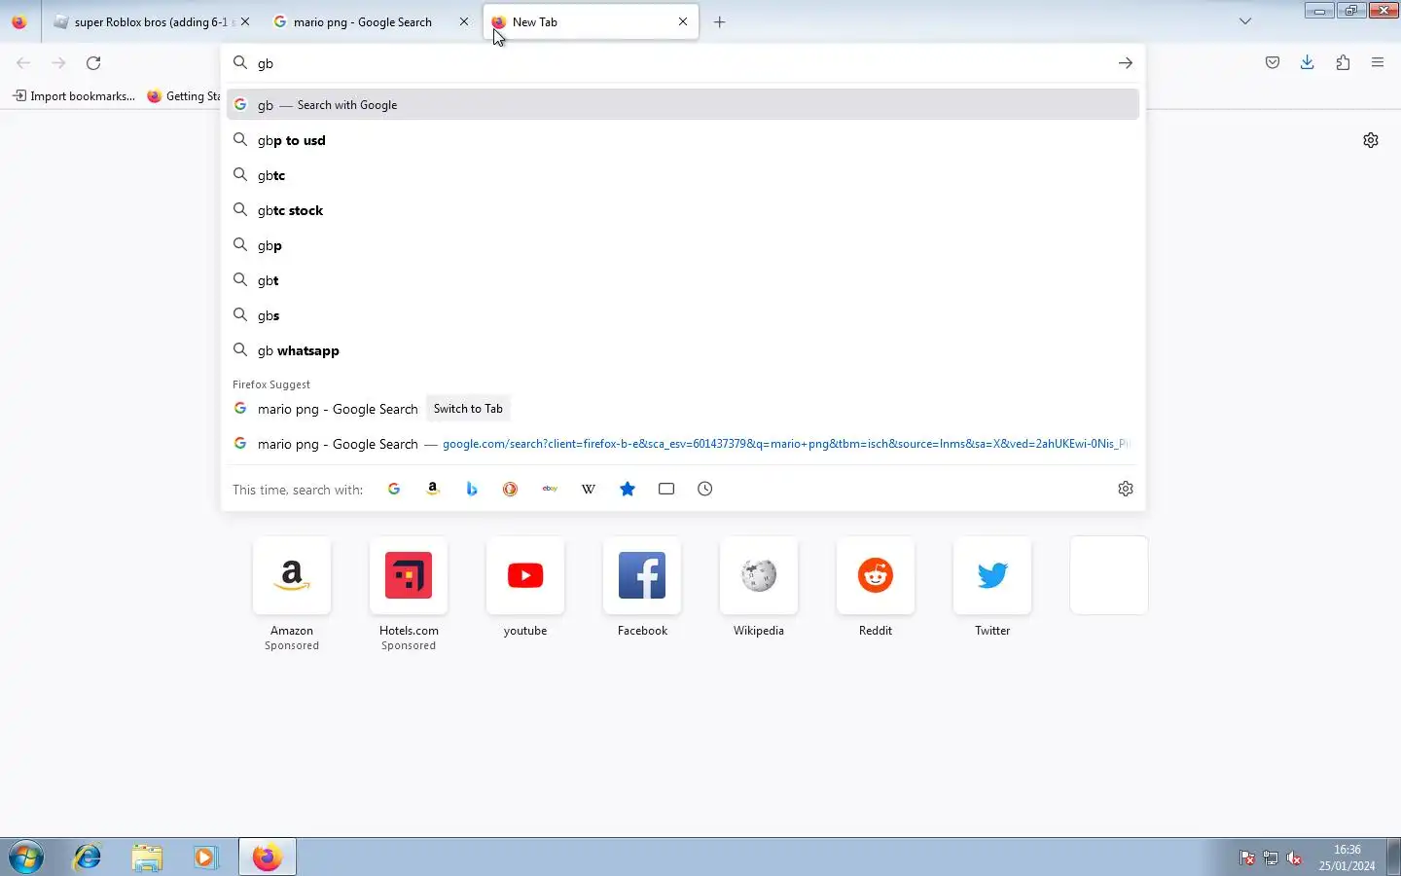Close the New Tab tab
Viewport: 1401px width, 876px height.
coord(683,21)
